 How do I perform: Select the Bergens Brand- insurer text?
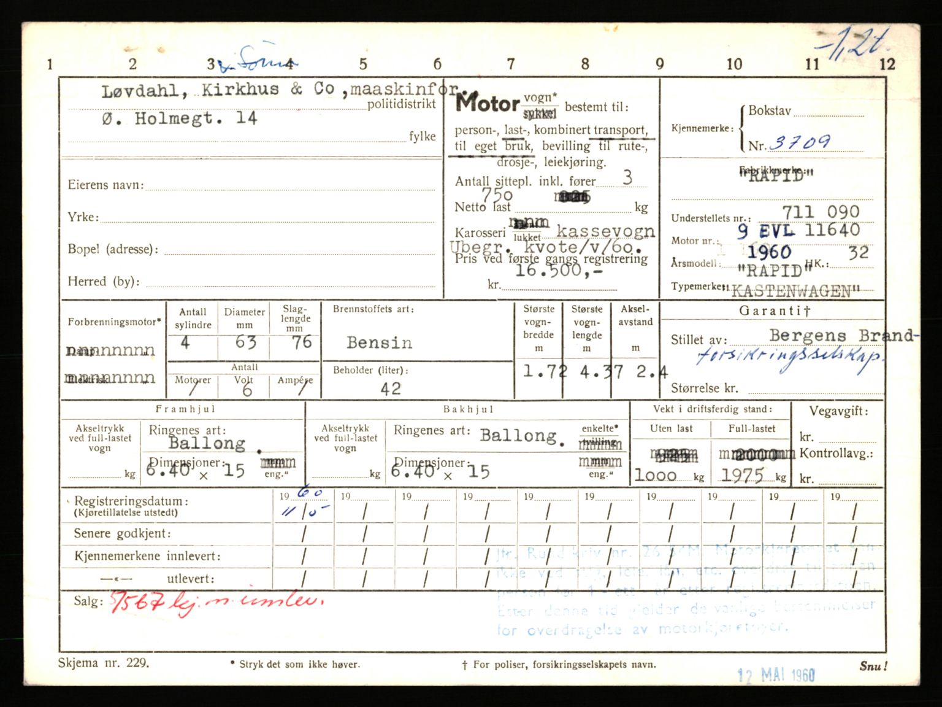point(843,336)
